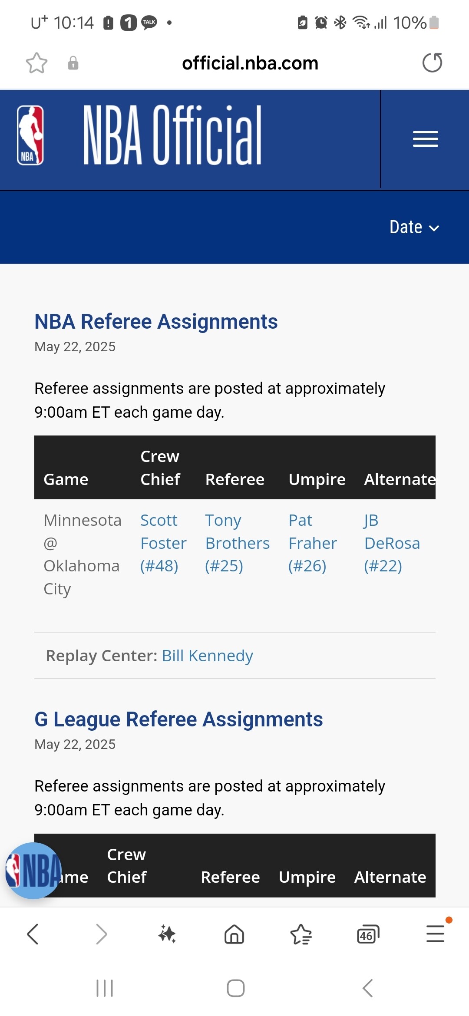
Task: Open Scott Foster (#48) referee link
Action: [163, 543]
